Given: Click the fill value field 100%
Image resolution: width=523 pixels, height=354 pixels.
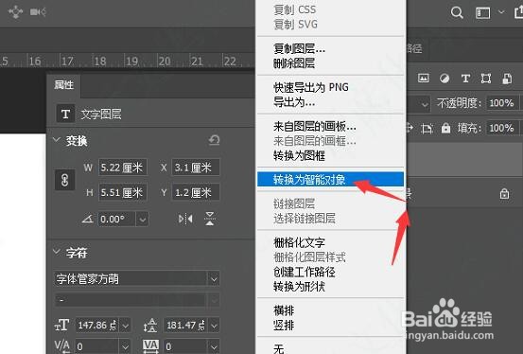Looking at the screenshot, I should click(501, 128).
